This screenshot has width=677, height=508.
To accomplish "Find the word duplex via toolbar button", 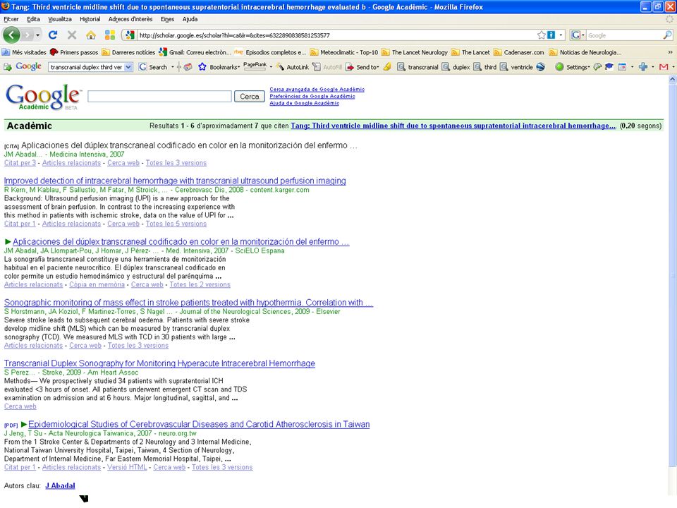I will [456, 67].
